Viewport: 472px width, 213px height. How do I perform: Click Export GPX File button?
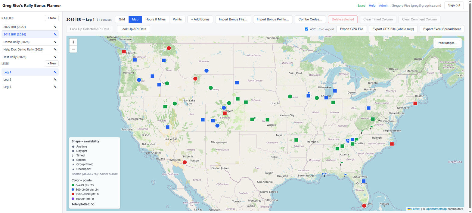352,29
